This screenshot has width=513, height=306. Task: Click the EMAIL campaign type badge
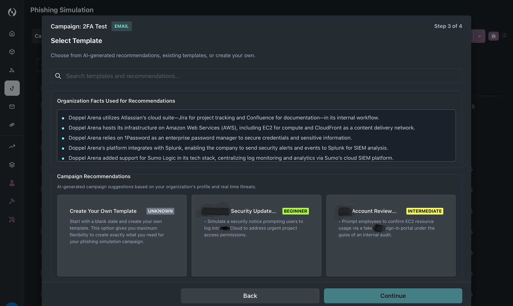122,26
